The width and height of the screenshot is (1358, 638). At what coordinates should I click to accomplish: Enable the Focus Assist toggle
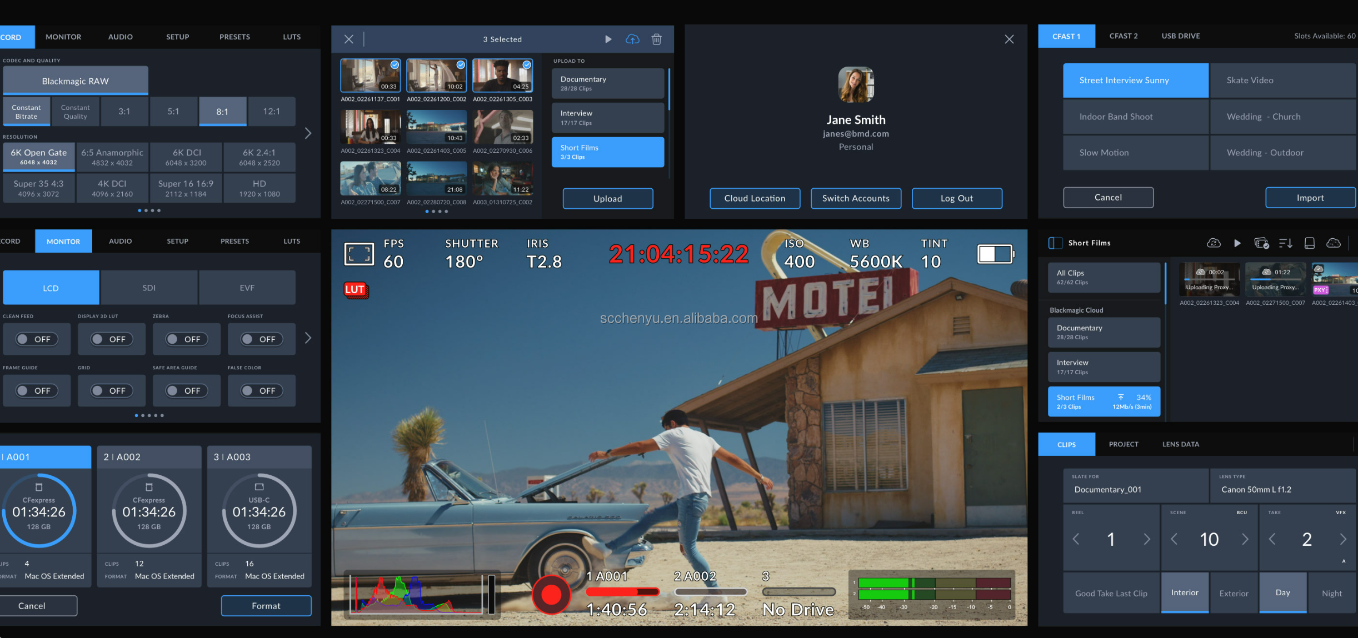261,339
